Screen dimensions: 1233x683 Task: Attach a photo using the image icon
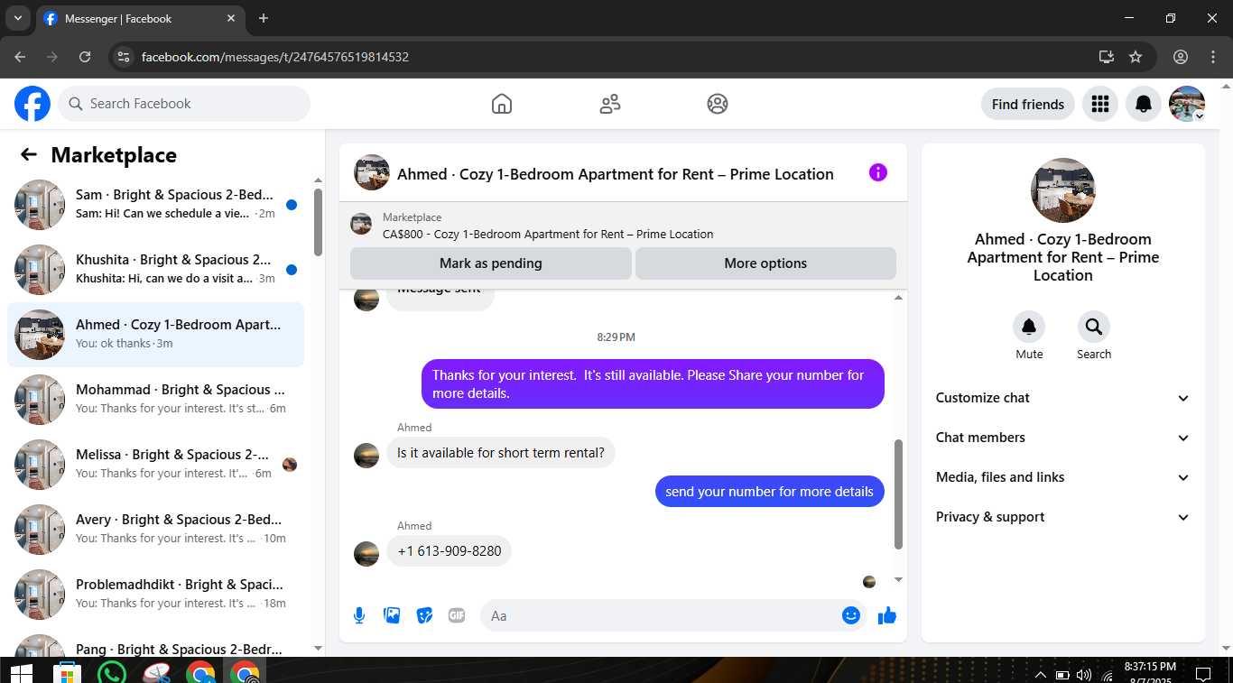pyautogui.click(x=392, y=615)
